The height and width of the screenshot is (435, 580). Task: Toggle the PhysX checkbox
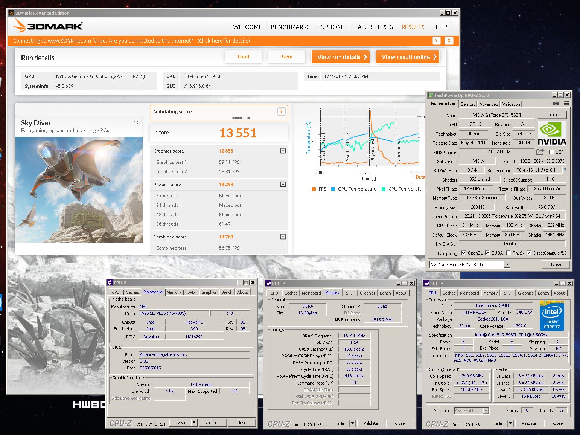pos(508,253)
